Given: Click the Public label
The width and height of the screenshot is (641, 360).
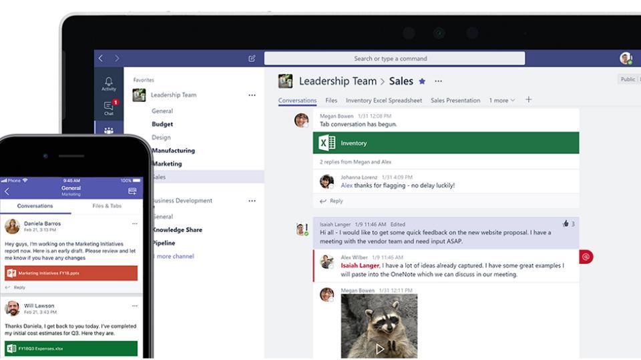Looking at the screenshot, I should (628, 79).
